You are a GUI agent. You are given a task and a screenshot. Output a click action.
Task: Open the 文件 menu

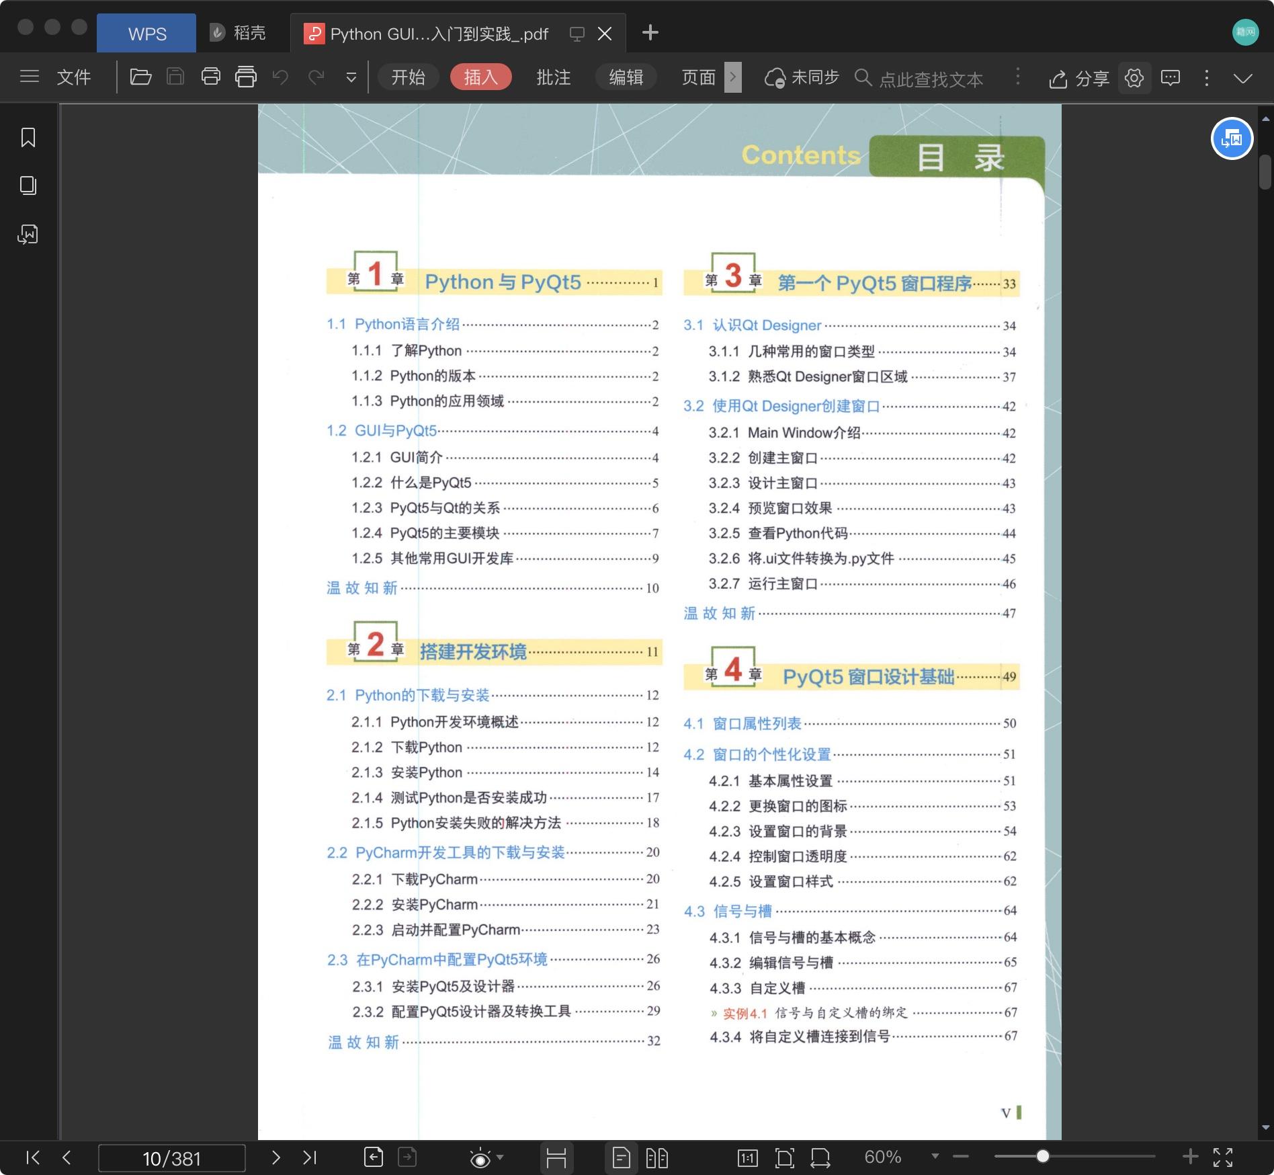74,77
